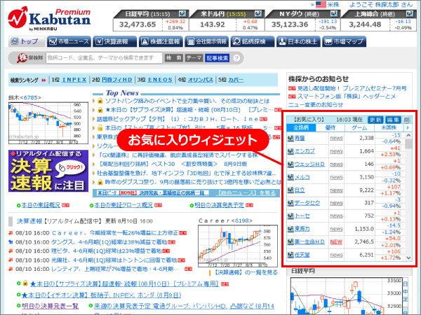Open 見通し配信開始 プレミアムセミナー notice
This screenshot has height=315, width=421.
pyautogui.click(x=352, y=88)
